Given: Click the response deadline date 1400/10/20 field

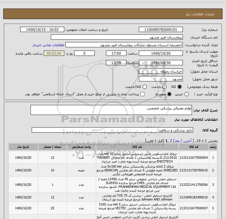Looking at the screenshot, I should (x=161, y=53).
